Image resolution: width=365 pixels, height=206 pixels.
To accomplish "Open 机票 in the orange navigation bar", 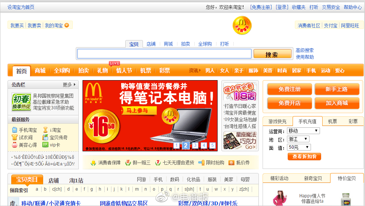I will point(146,70).
